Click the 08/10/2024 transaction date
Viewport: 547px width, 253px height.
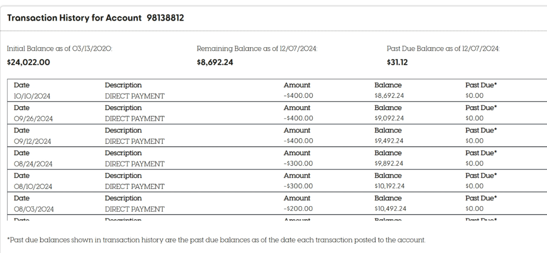coord(33,187)
